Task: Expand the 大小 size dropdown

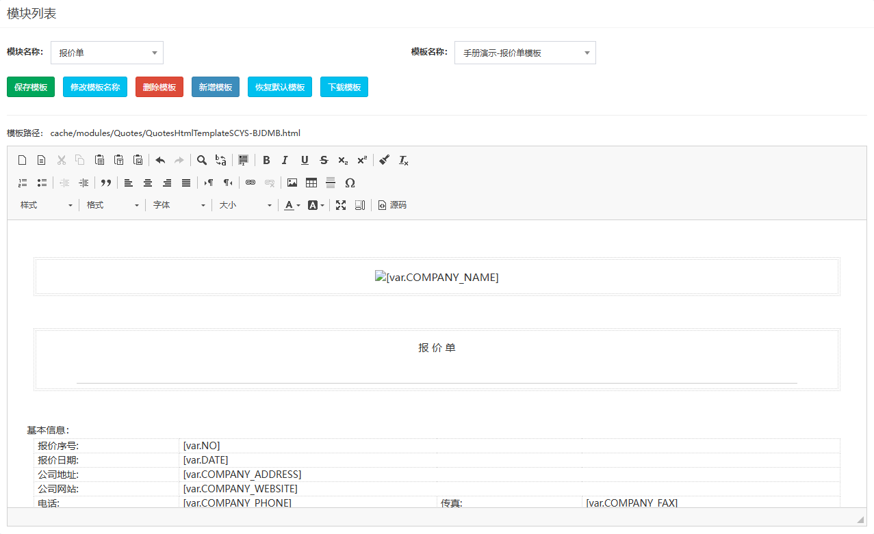Action: click(245, 205)
